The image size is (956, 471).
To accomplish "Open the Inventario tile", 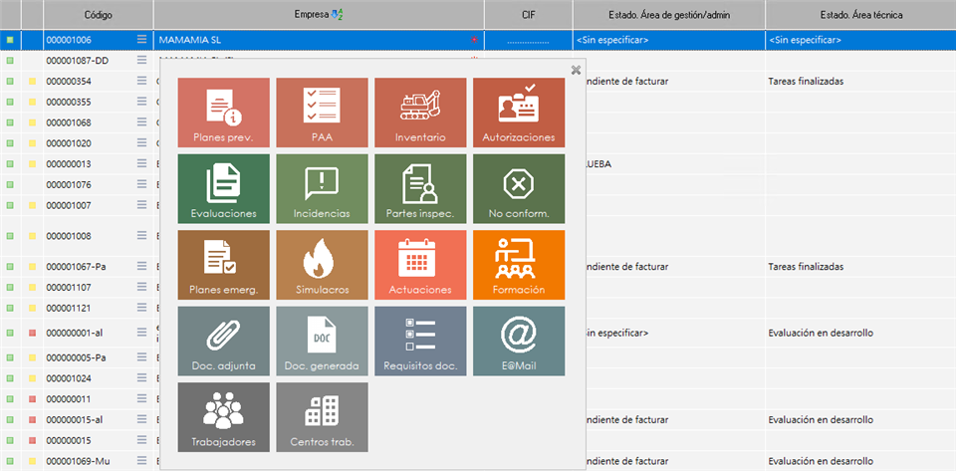I will coord(419,113).
